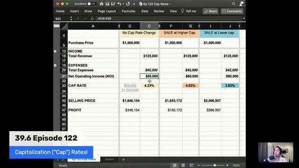Confirm the formula entry with the checkmark icon
This screenshot has width=299, height=168.
pos(85,19)
